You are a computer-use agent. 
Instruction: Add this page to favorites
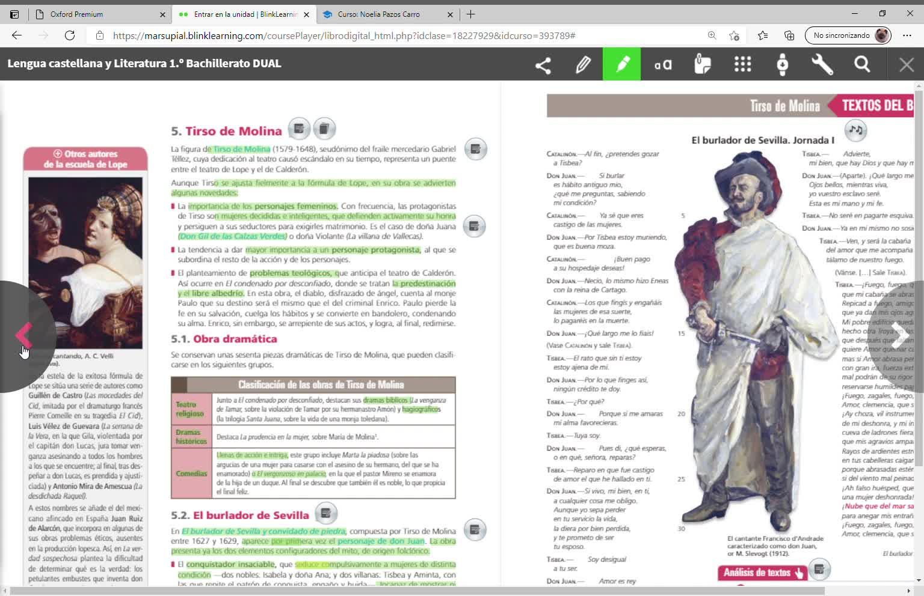pyautogui.click(x=734, y=35)
